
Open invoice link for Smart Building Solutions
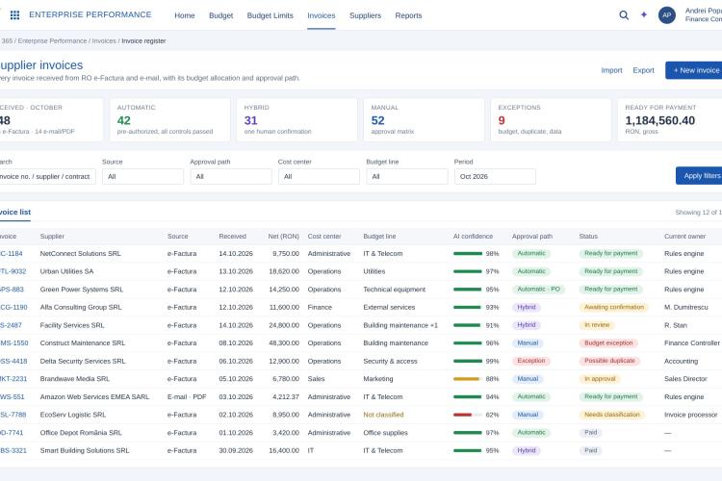click(x=13, y=450)
